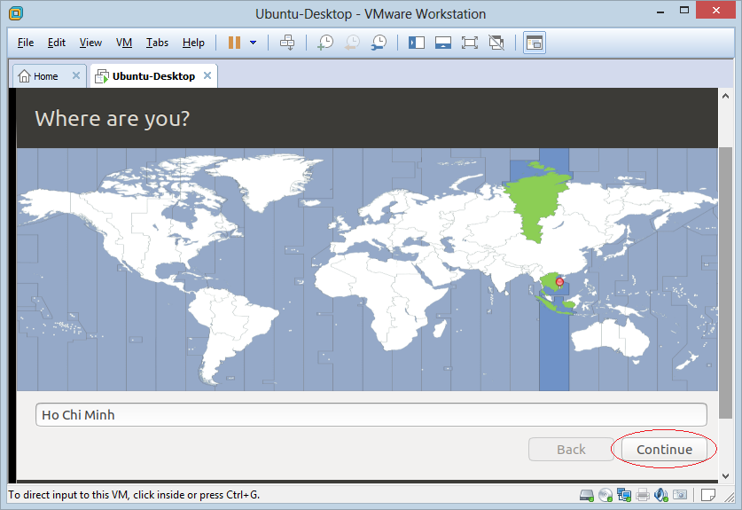Click the status bar hint about Ctrl+G

134,495
